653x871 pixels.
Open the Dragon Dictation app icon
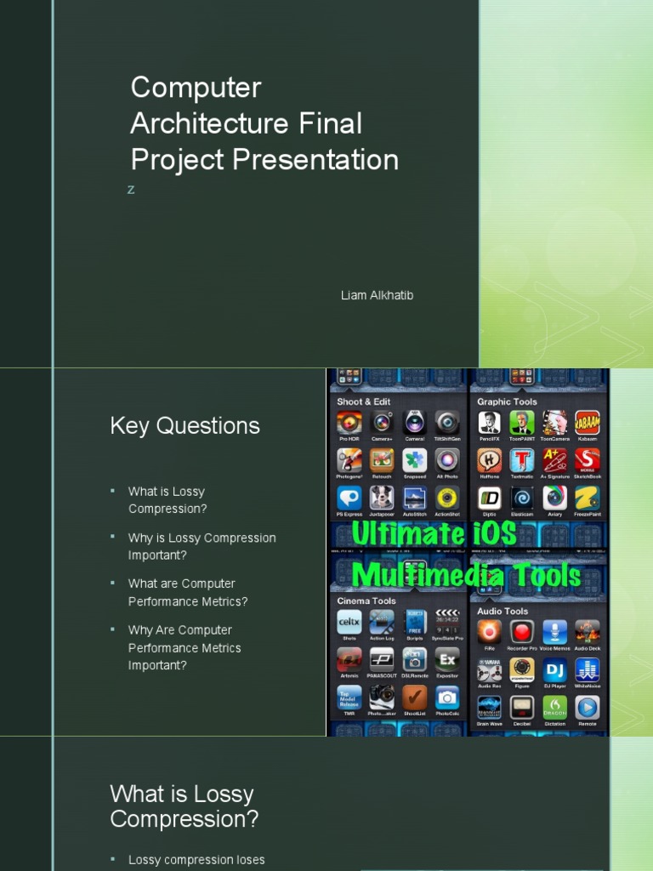pyautogui.click(x=554, y=707)
